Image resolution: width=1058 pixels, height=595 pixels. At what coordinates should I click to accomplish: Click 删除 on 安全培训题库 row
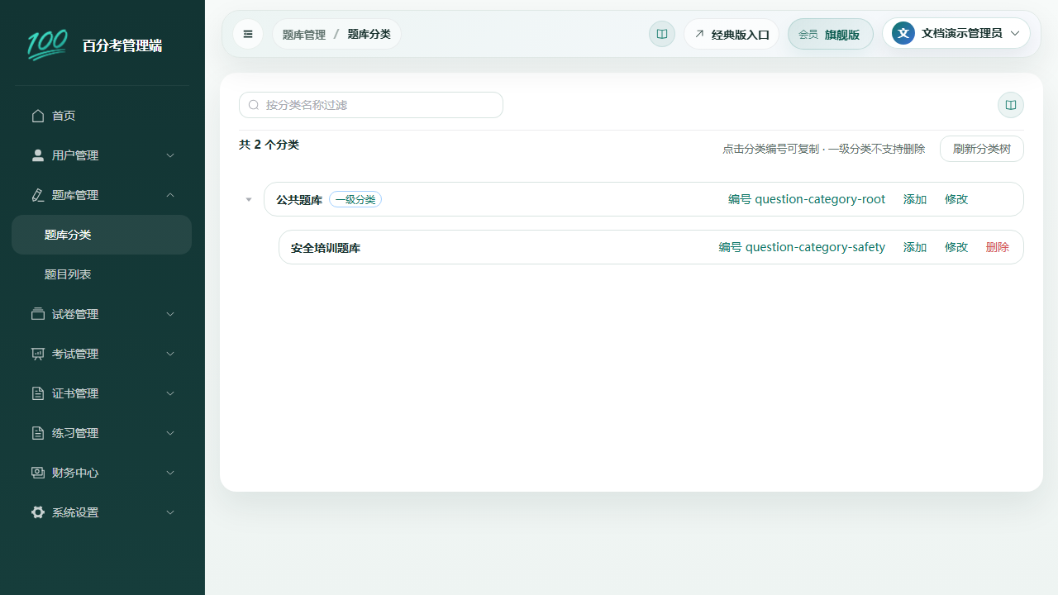click(x=998, y=247)
